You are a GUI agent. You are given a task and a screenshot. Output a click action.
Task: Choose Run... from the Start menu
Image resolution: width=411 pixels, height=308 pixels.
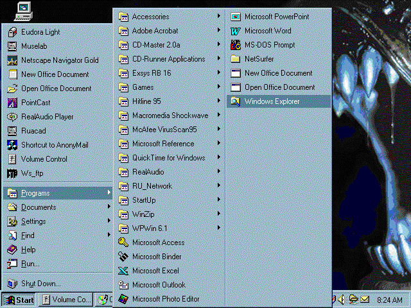(x=58, y=264)
